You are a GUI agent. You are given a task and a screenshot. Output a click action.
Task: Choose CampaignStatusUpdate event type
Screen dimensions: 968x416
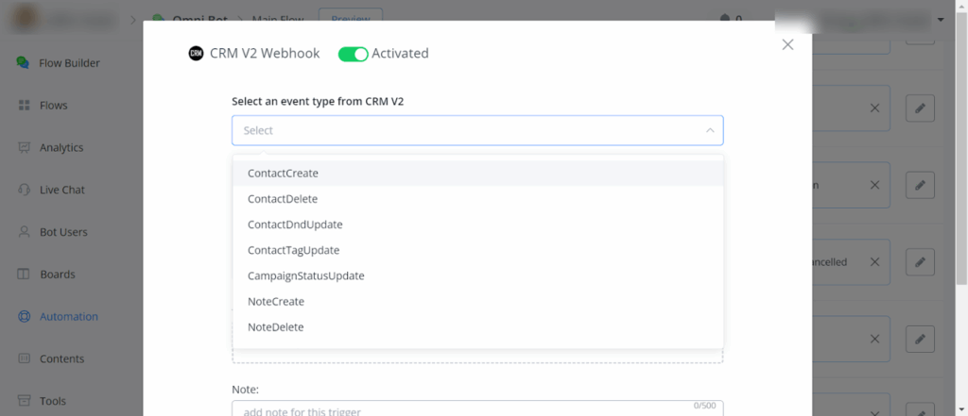coord(305,275)
